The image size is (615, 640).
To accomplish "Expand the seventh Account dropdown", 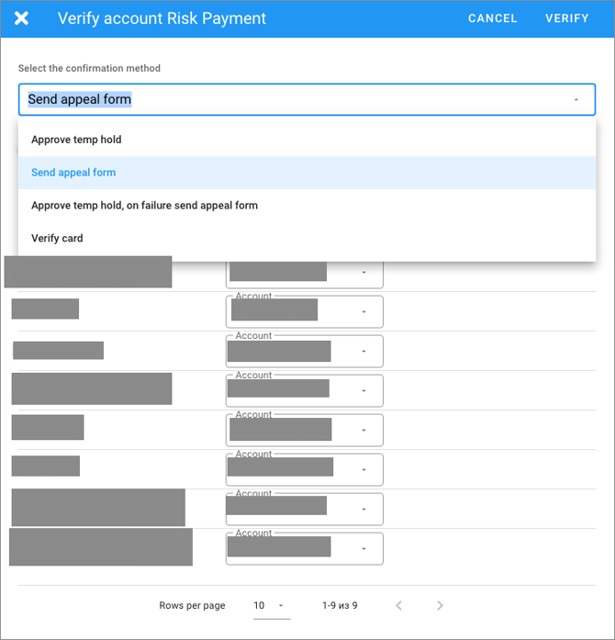I will [x=363, y=510].
